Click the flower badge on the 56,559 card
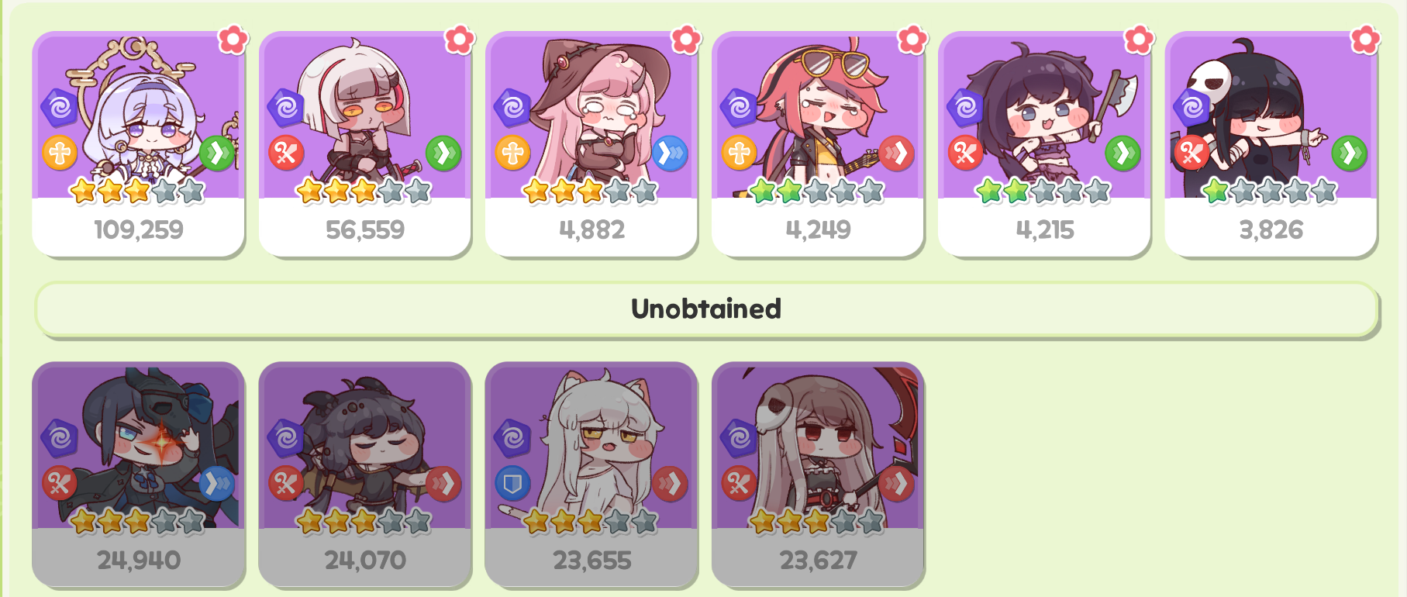 tap(459, 40)
